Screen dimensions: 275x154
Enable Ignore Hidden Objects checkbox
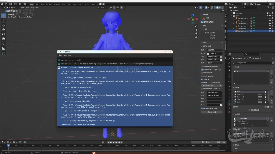coord(202,66)
